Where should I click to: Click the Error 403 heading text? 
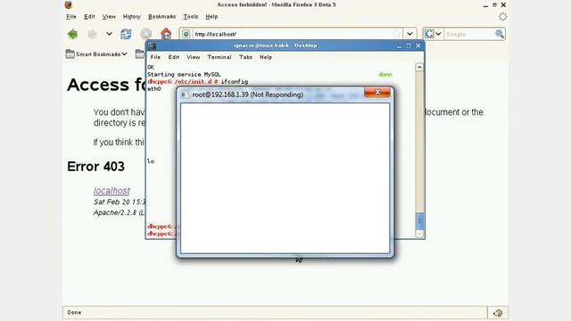coord(95,167)
